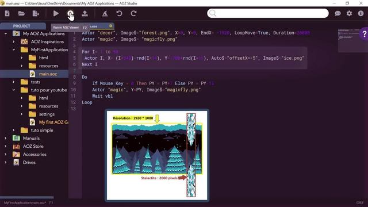Collapse the MyFirstApplication folder
The width and height of the screenshot is (368, 207).
click(x=14, y=50)
